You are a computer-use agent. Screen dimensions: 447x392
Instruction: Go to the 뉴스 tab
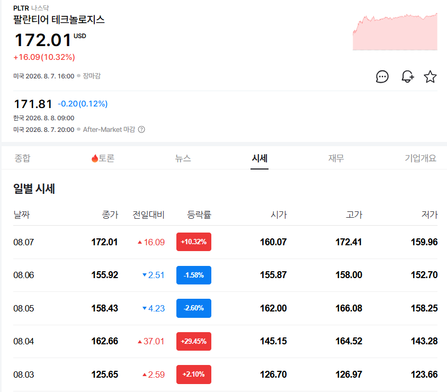pos(183,158)
